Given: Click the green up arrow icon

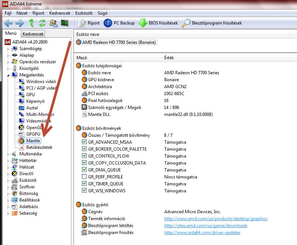Looking at the screenshot, I should tap(31, 23).
